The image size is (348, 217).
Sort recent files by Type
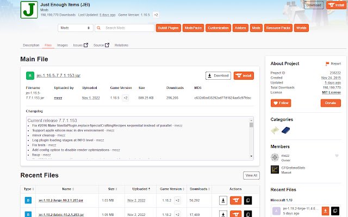click(29, 189)
